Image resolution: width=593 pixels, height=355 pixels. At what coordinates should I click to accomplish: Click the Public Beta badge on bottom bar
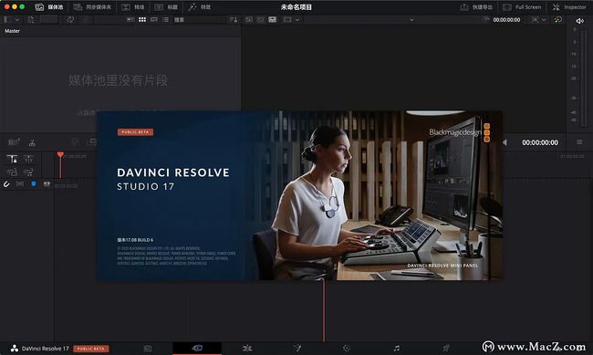point(91,349)
